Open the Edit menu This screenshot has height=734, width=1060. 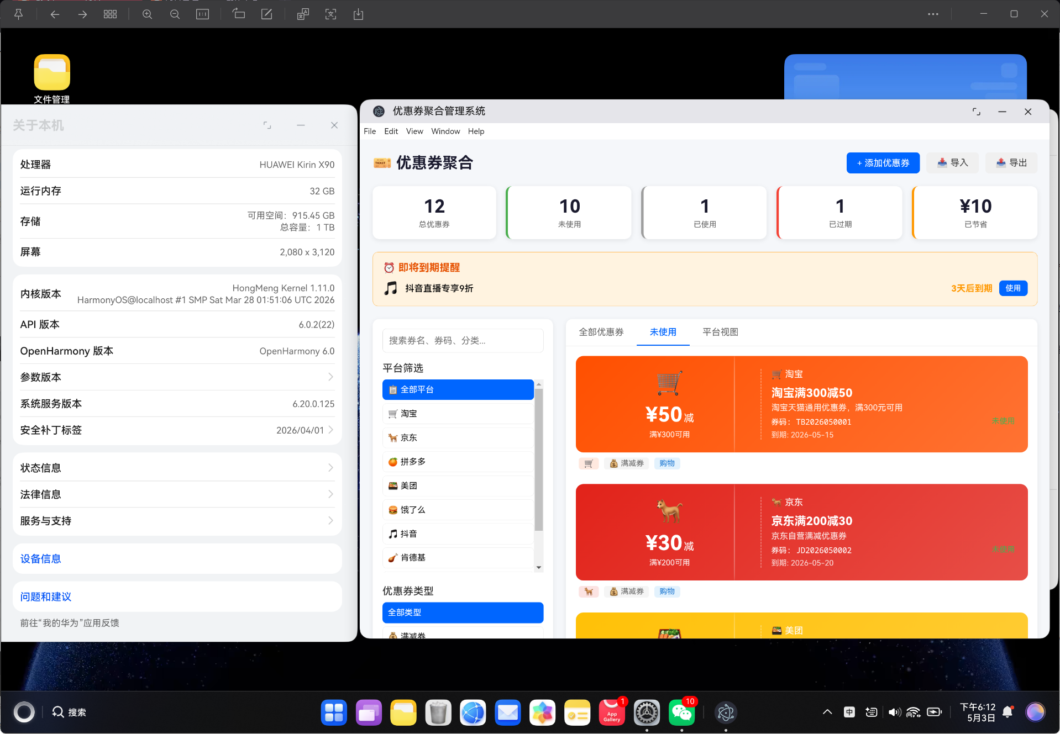click(x=391, y=131)
